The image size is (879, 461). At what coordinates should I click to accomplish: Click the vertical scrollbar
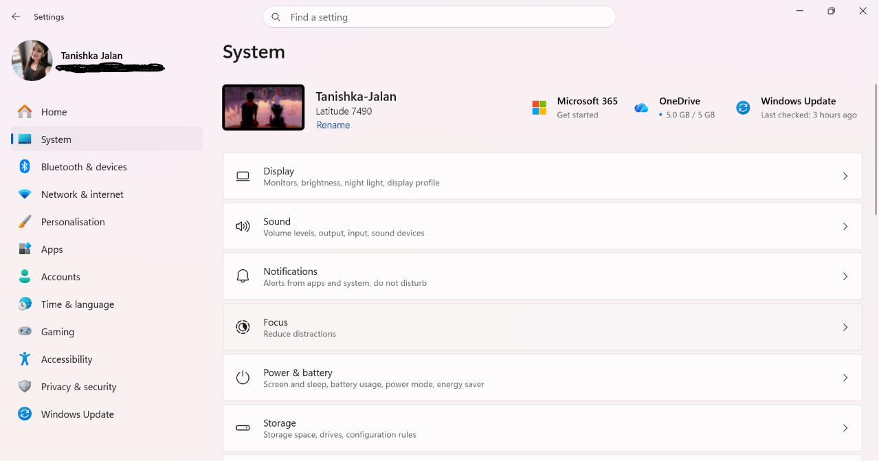[x=876, y=149]
